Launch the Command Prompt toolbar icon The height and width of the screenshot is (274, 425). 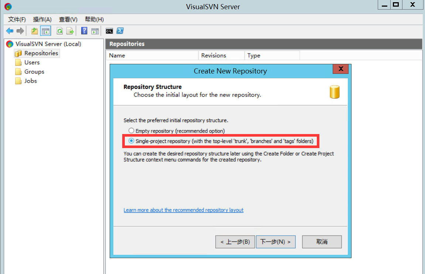pyautogui.click(x=109, y=31)
